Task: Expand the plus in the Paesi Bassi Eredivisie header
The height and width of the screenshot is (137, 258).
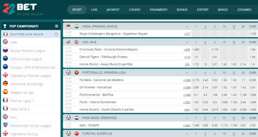Action: click(187, 118)
